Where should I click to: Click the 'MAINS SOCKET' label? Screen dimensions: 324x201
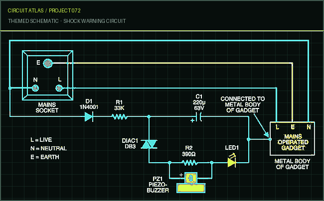coord(47,107)
